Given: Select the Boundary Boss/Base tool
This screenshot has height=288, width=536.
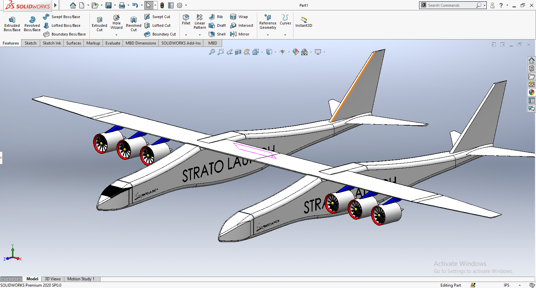Looking at the screenshot, I should pos(64,34).
